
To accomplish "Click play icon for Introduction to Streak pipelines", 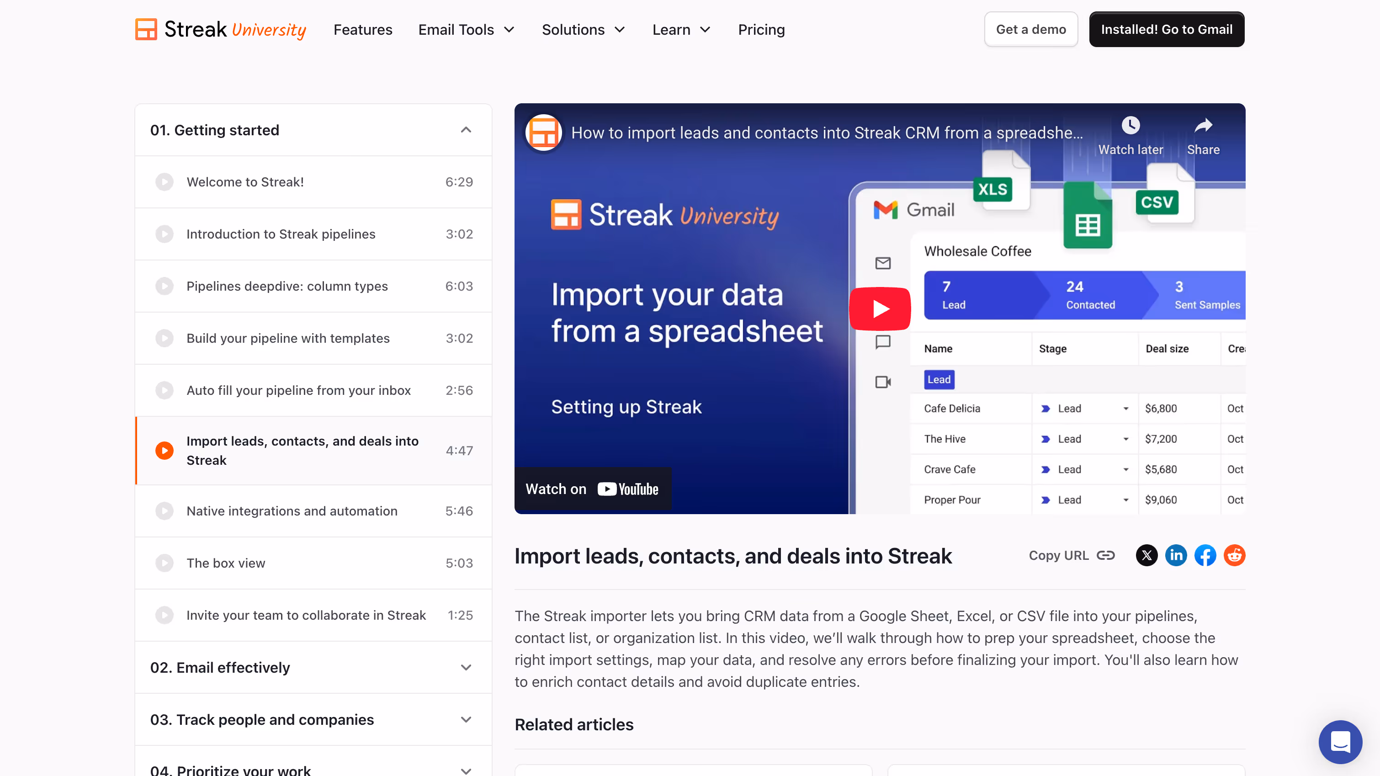I will pos(165,234).
